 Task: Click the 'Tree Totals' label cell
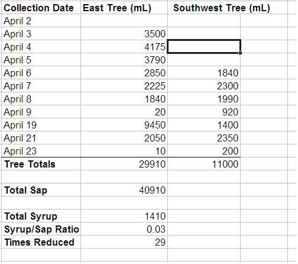pyautogui.click(x=41, y=164)
